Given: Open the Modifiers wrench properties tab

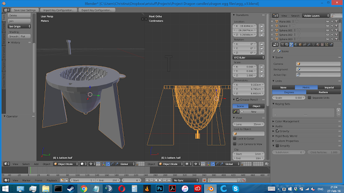Looking at the screenshot, I should tap(309, 44).
